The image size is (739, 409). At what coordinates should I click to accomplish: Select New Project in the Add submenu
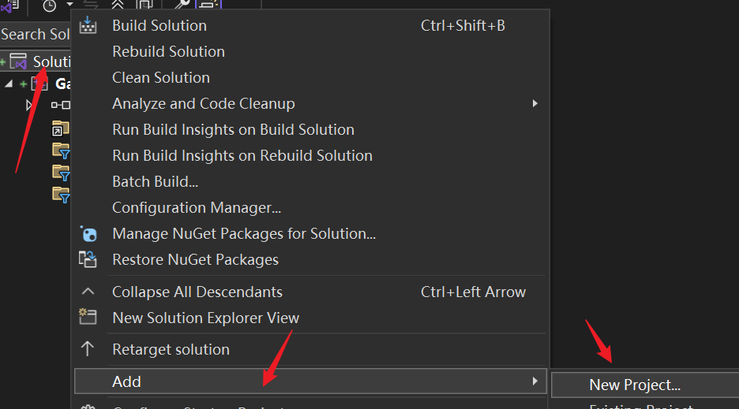[x=635, y=385]
